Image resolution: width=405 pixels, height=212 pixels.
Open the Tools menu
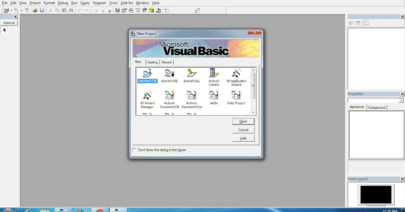point(113,3)
